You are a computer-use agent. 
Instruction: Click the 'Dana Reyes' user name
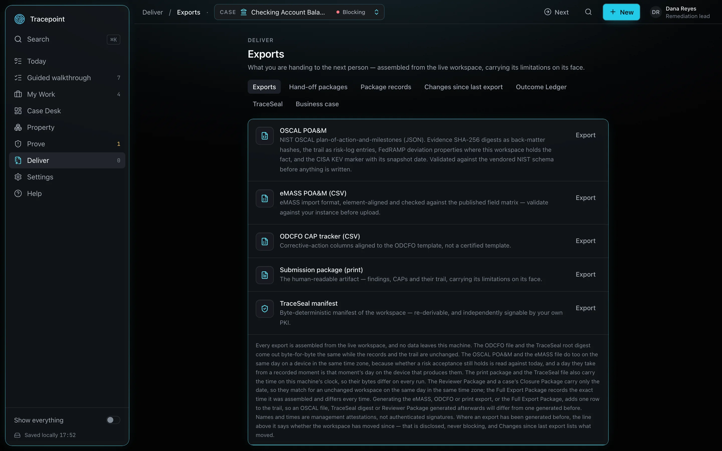(681, 9)
